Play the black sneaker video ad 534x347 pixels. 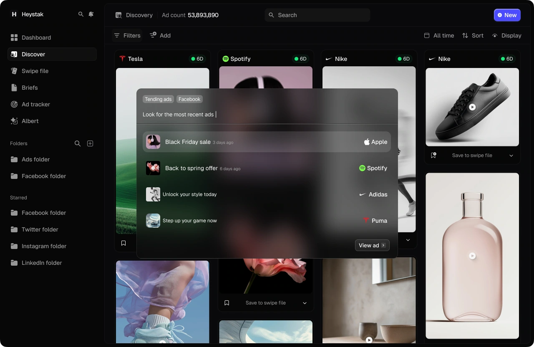(x=472, y=107)
